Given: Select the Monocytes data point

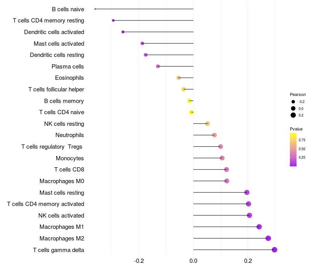Looking at the screenshot, I should [222, 158].
